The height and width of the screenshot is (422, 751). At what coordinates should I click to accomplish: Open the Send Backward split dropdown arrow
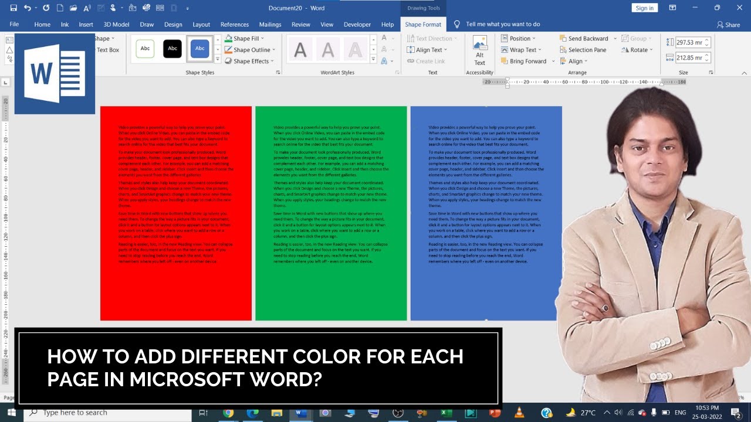pyautogui.click(x=615, y=39)
